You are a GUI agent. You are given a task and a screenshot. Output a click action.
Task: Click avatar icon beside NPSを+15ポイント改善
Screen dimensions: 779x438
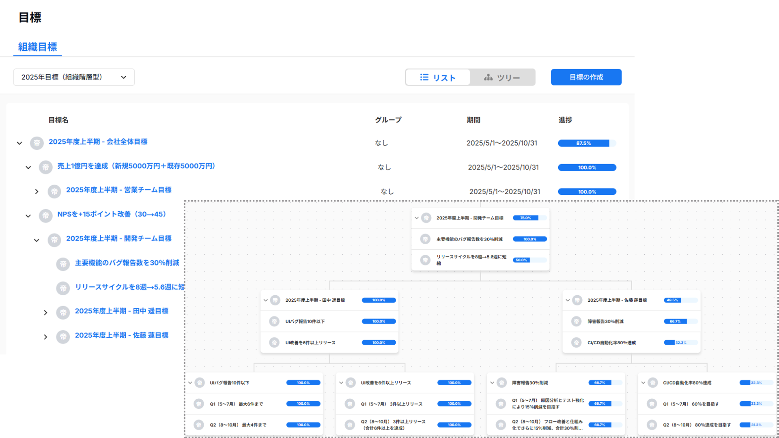(x=45, y=216)
